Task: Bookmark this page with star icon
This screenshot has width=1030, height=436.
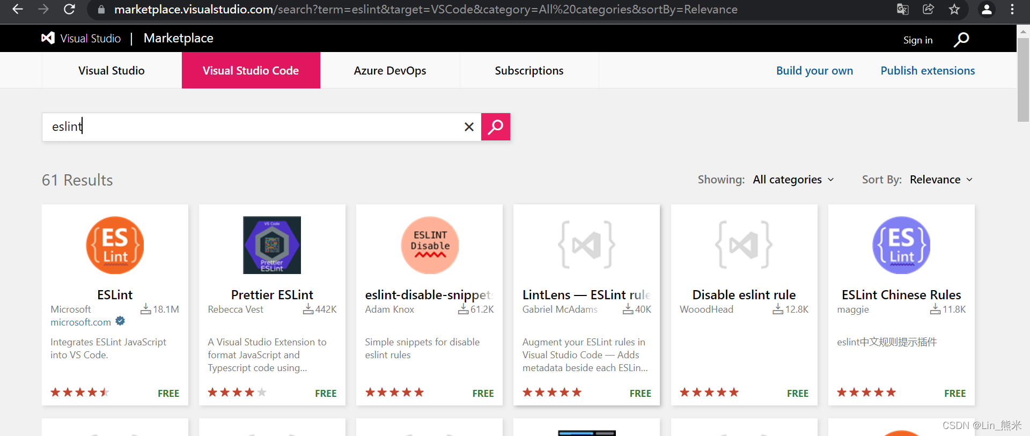Action: pyautogui.click(x=954, y=9)
